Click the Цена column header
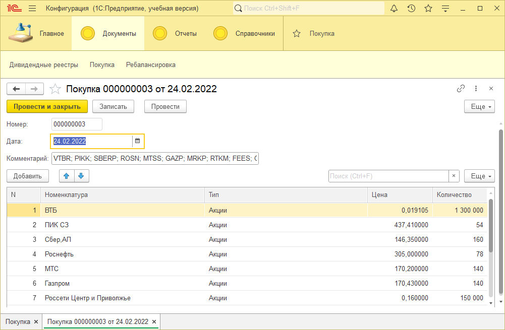This screenshot has width=505, height=330. (x=400, y=194)
